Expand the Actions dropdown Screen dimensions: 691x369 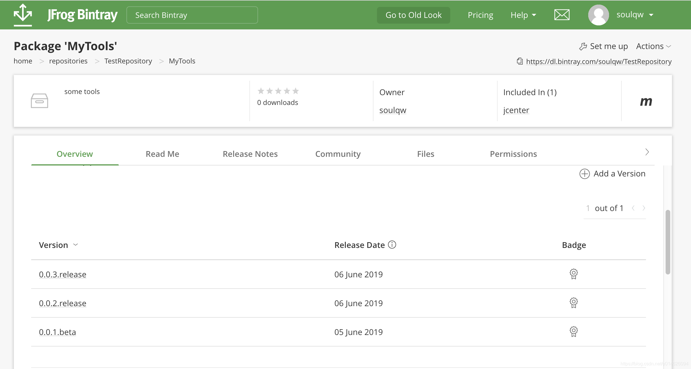[x=653, y=46]
